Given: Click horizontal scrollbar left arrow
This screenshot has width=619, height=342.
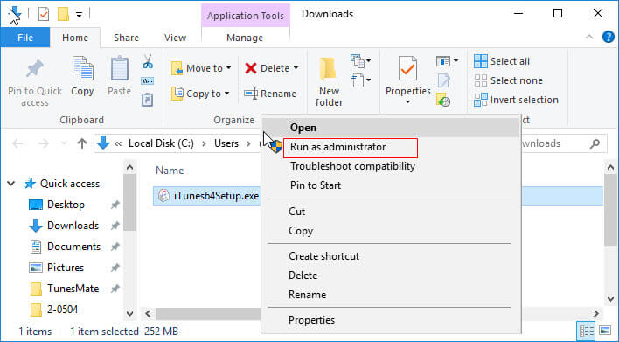Looking at the screenshot, I should [x=148, y=313].
